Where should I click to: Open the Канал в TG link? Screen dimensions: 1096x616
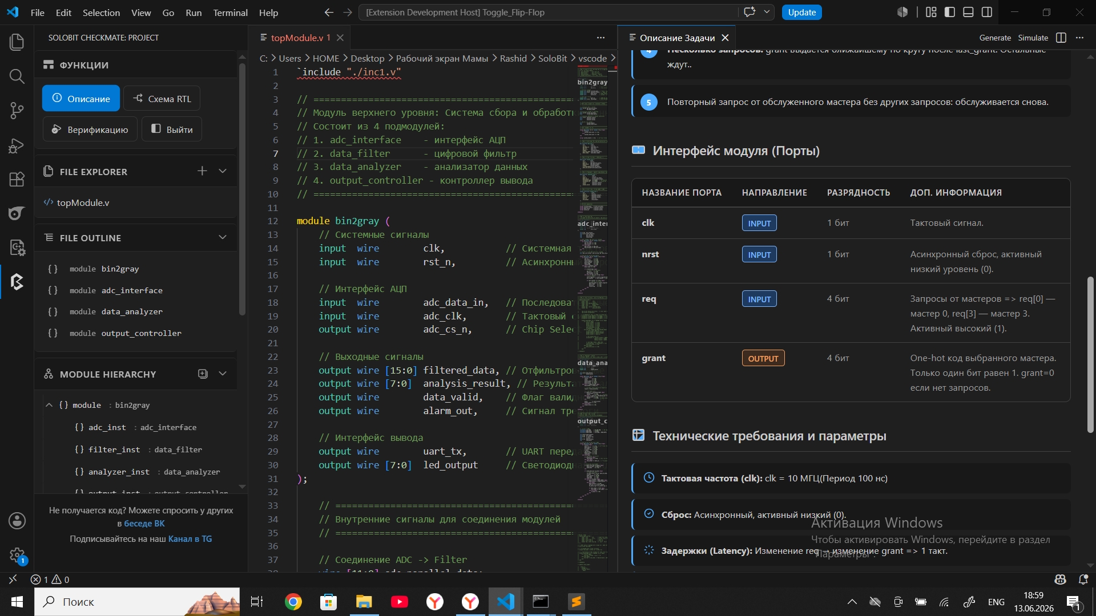190,538
